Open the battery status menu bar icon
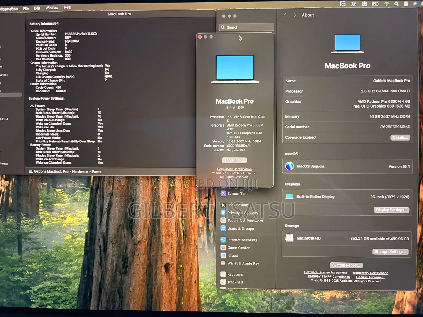Screen dimensions: 423x317 click(375, 4)
